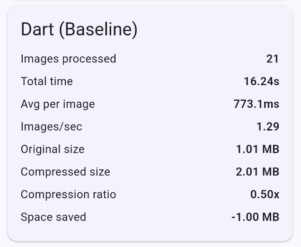The width and height of the screenshot is (301, 247).
Task: Click the 'Images processed' label
Action: 68,59
